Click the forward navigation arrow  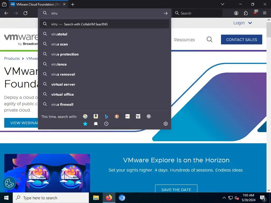(x=16, y=13)
